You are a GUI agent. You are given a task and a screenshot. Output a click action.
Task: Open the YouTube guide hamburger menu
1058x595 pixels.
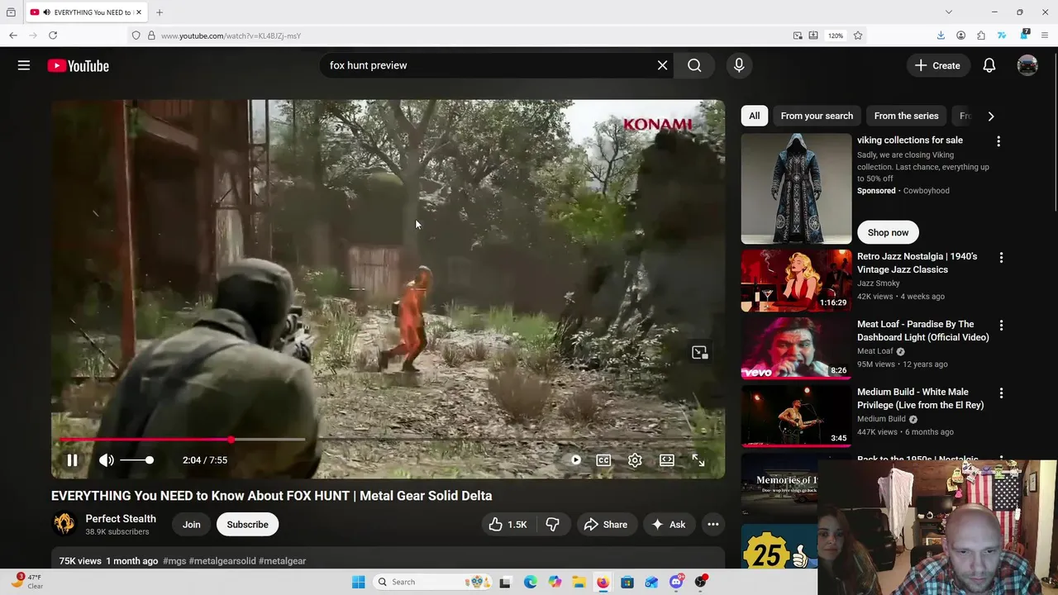coord(24,65)
